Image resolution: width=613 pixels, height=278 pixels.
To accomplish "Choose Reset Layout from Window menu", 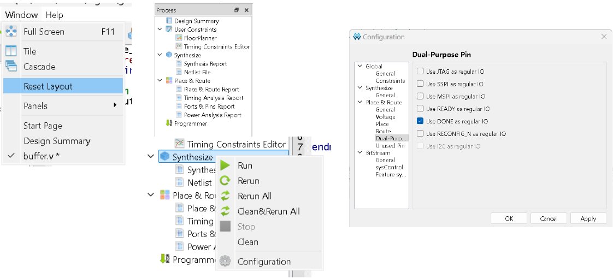I will [63, 86].
